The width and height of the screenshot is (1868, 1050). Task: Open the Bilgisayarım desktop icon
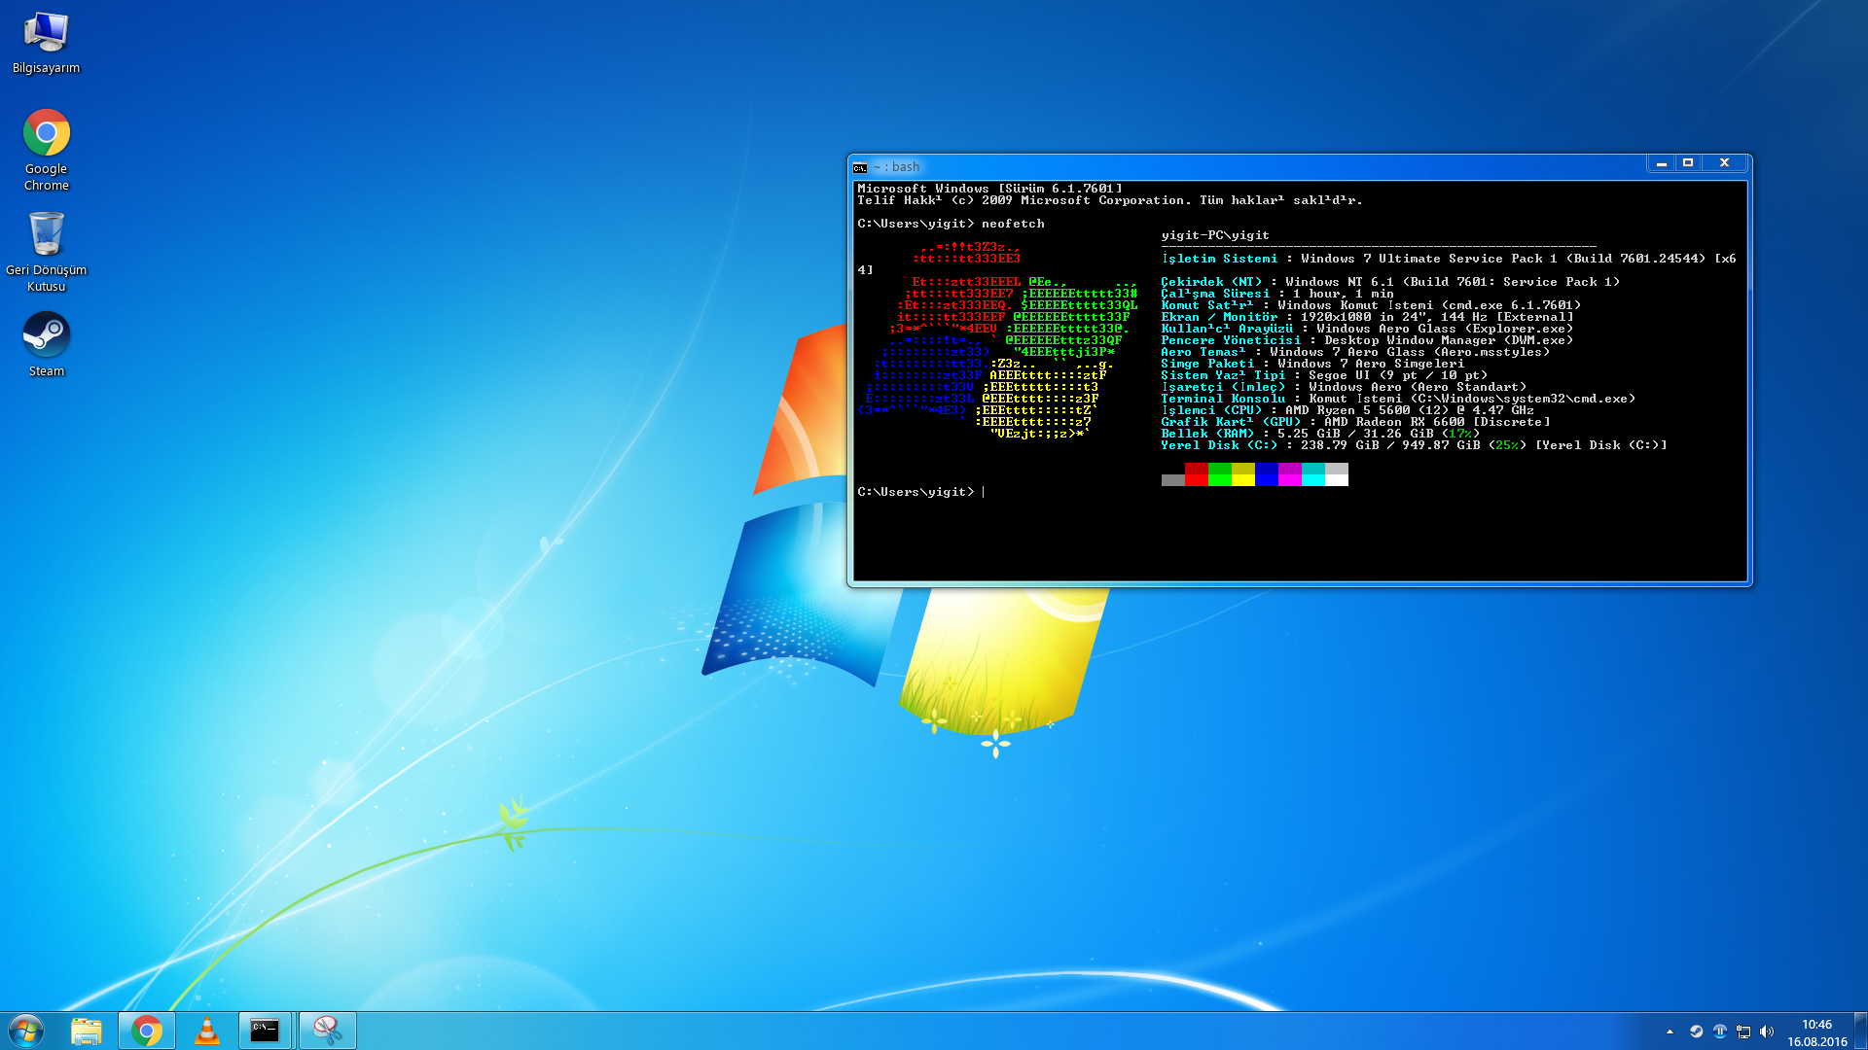coord(46,44)
